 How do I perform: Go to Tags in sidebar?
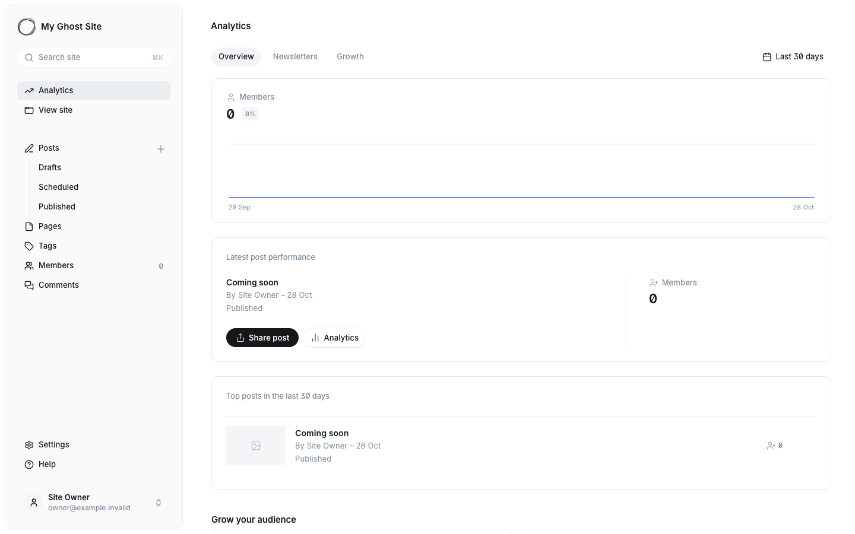point(94,246)
